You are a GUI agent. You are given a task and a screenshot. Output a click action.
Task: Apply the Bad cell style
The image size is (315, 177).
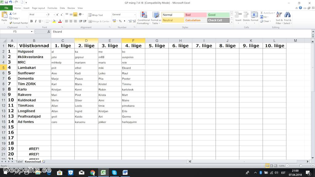(x=195, y=15)
